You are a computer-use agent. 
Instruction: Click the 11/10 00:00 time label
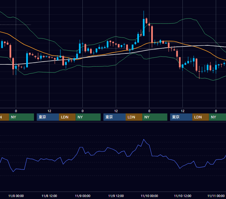pos(149,196)
